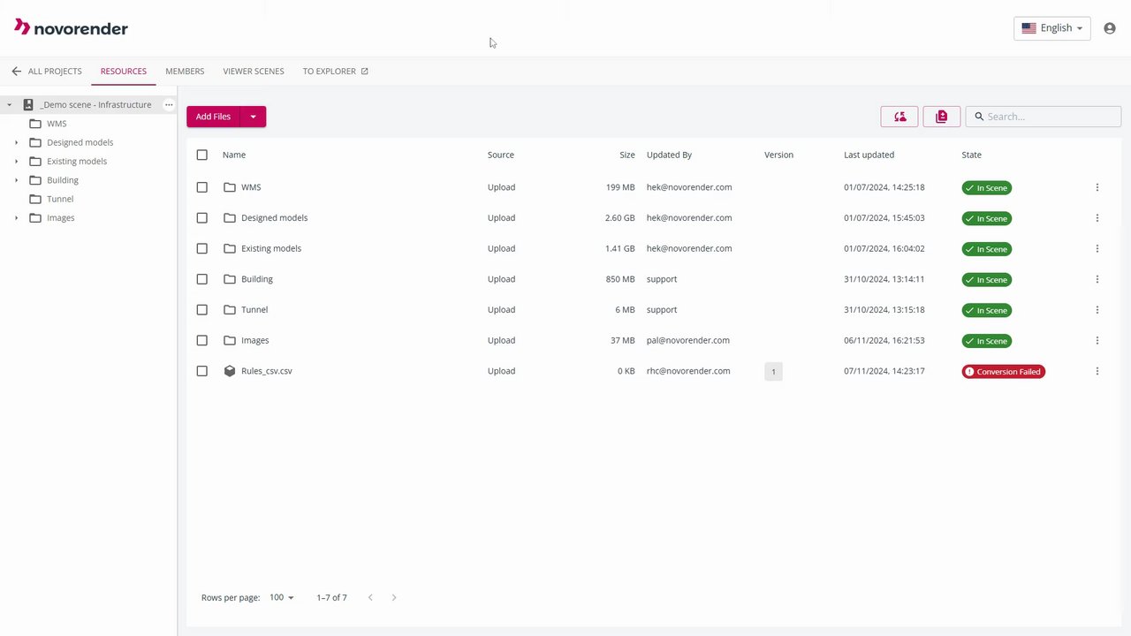Click folder icon of Images table row
Screen dimensions: 1131x636
[230, 340]
